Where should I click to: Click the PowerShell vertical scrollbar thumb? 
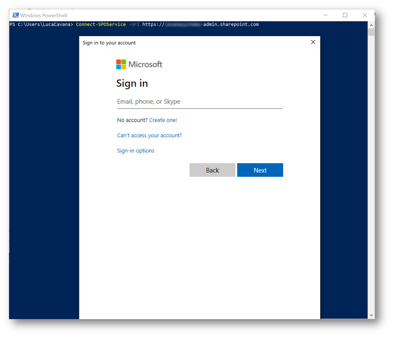[x=371, y=32]
